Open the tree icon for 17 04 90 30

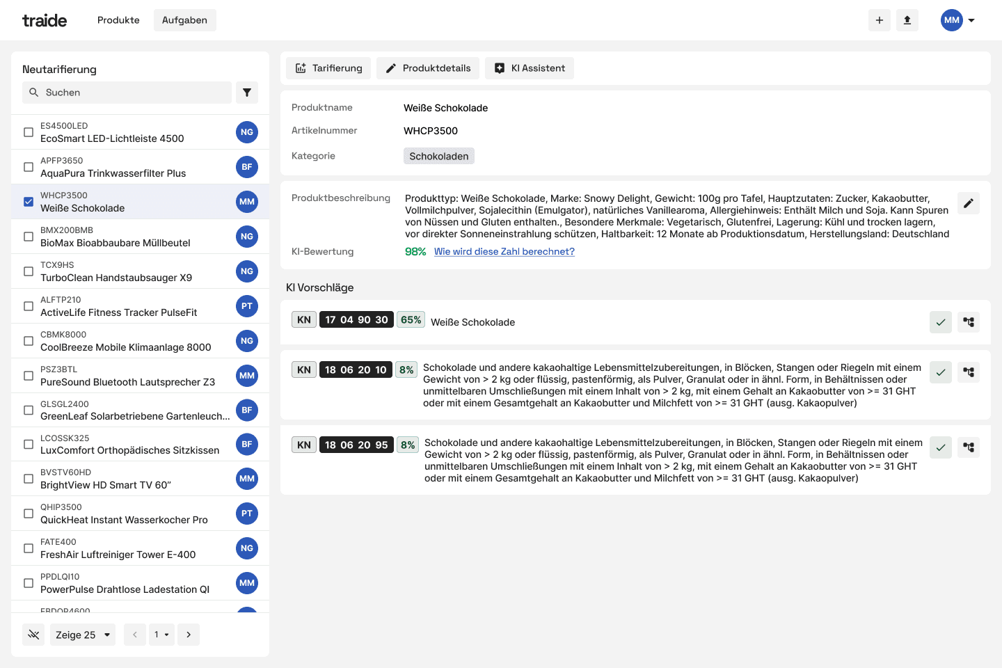tap(969, 322)
